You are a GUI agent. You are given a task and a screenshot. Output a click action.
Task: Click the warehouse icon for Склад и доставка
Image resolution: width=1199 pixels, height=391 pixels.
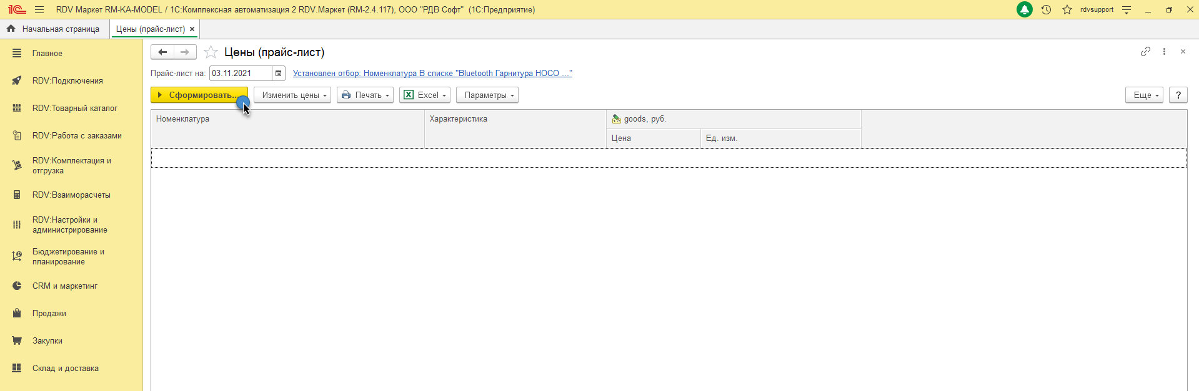(x=17, y=368)
